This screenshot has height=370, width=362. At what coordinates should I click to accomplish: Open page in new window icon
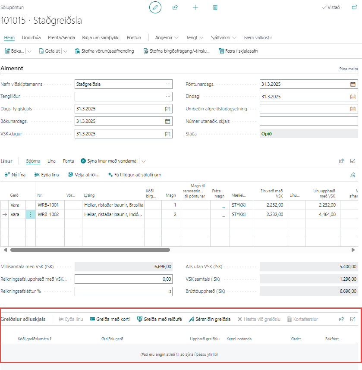(x=355, y=7)
